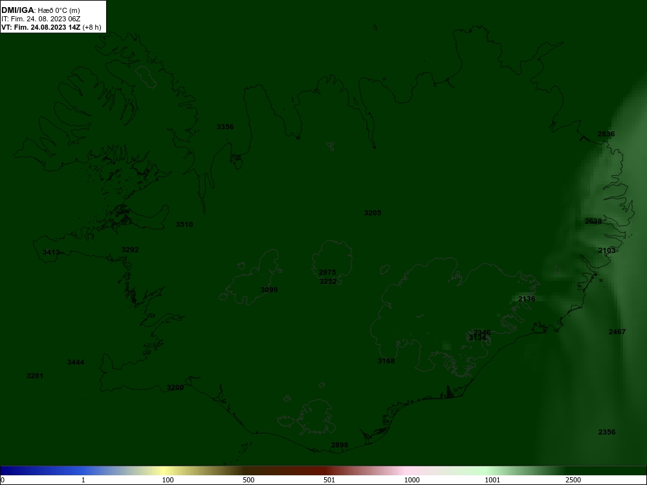Click the 2356 label in the southeast sea
Image resolution: width=647 pixels, height=485 pixels.
click(x=607, y=432)
